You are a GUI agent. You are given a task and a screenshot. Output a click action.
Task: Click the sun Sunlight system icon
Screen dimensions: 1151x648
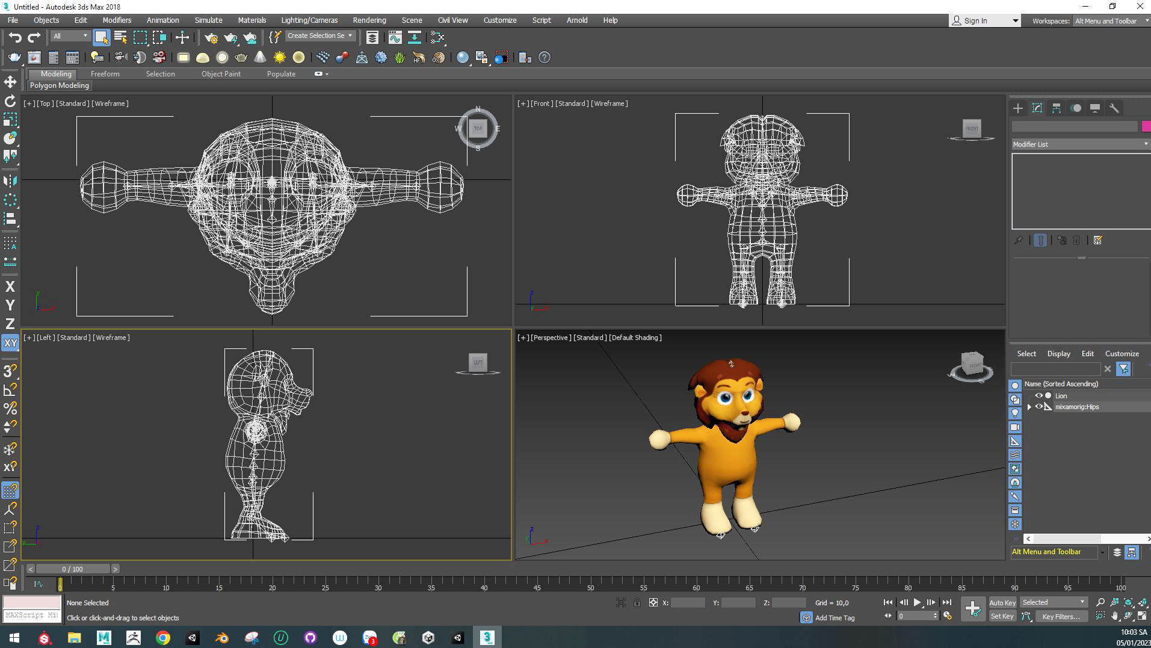[x=279, y=58]
